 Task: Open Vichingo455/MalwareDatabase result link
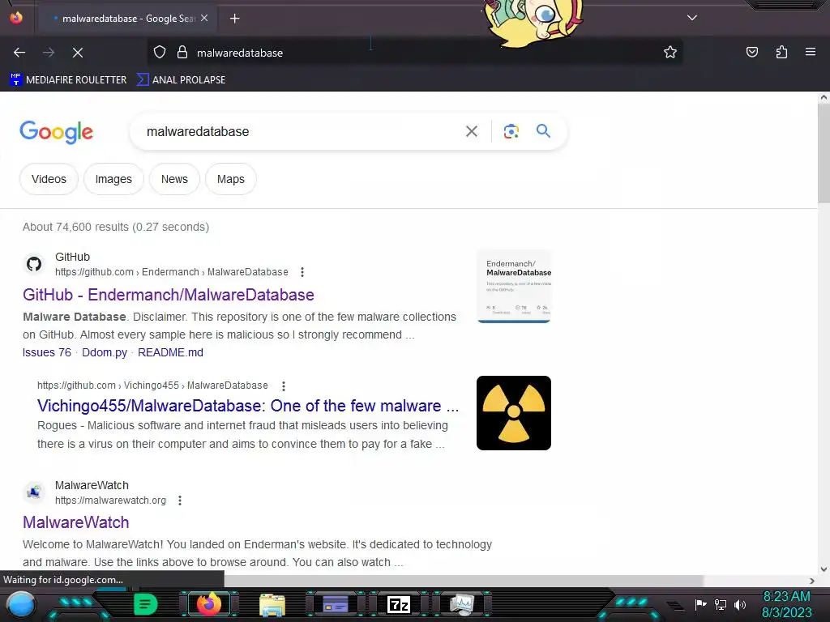click(248, 406)
